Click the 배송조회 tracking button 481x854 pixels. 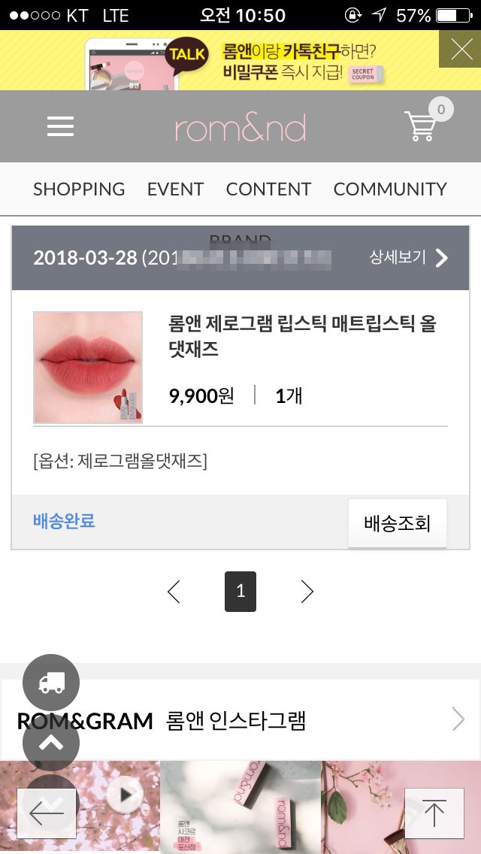click(x=397, y=523)
